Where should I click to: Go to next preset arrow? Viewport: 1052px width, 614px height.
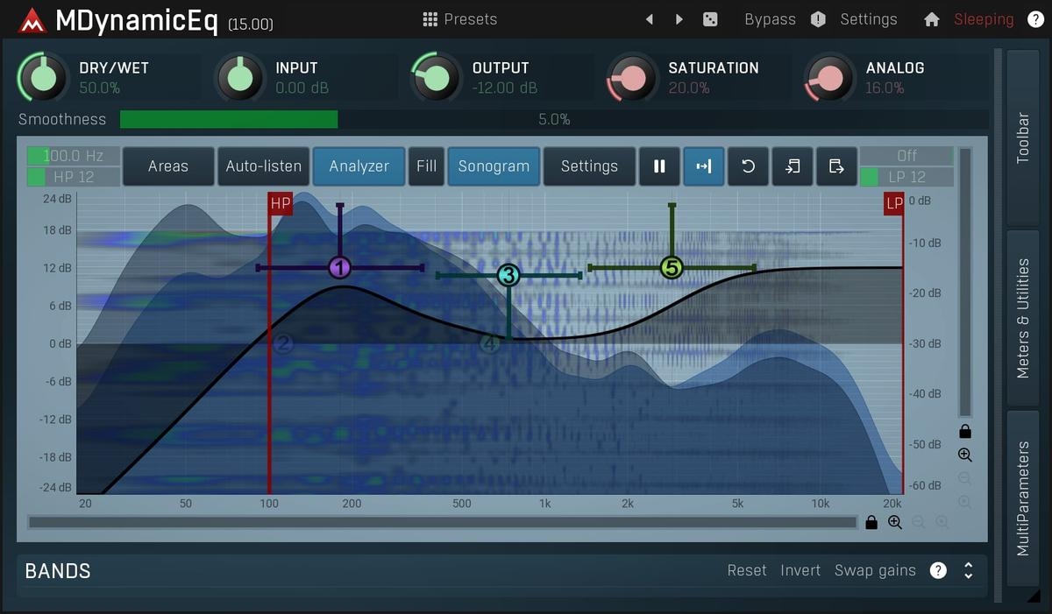(x=679, y=19)
